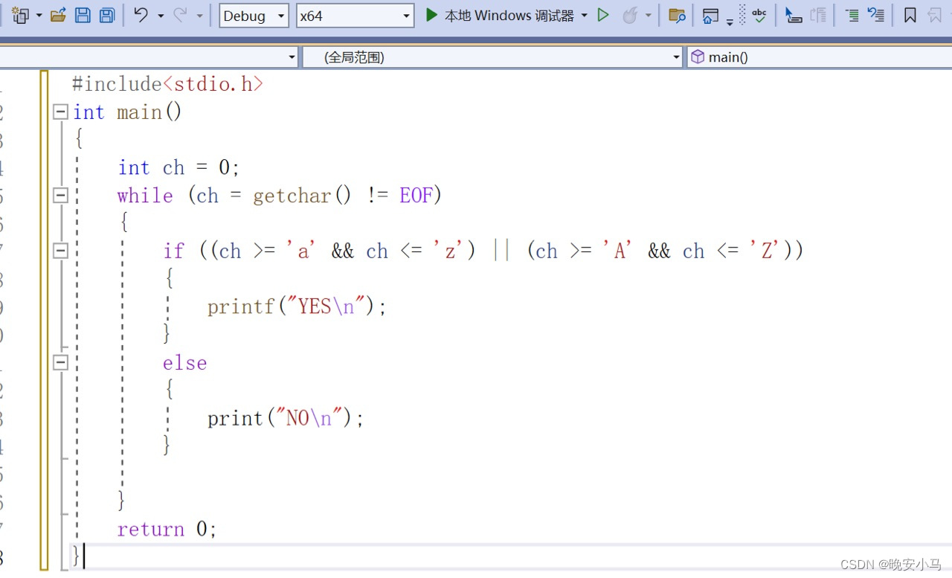Screen dimensions: 952x578
Task: Click the Find in Files folder-search icon
Action: (x=677, y=15)
